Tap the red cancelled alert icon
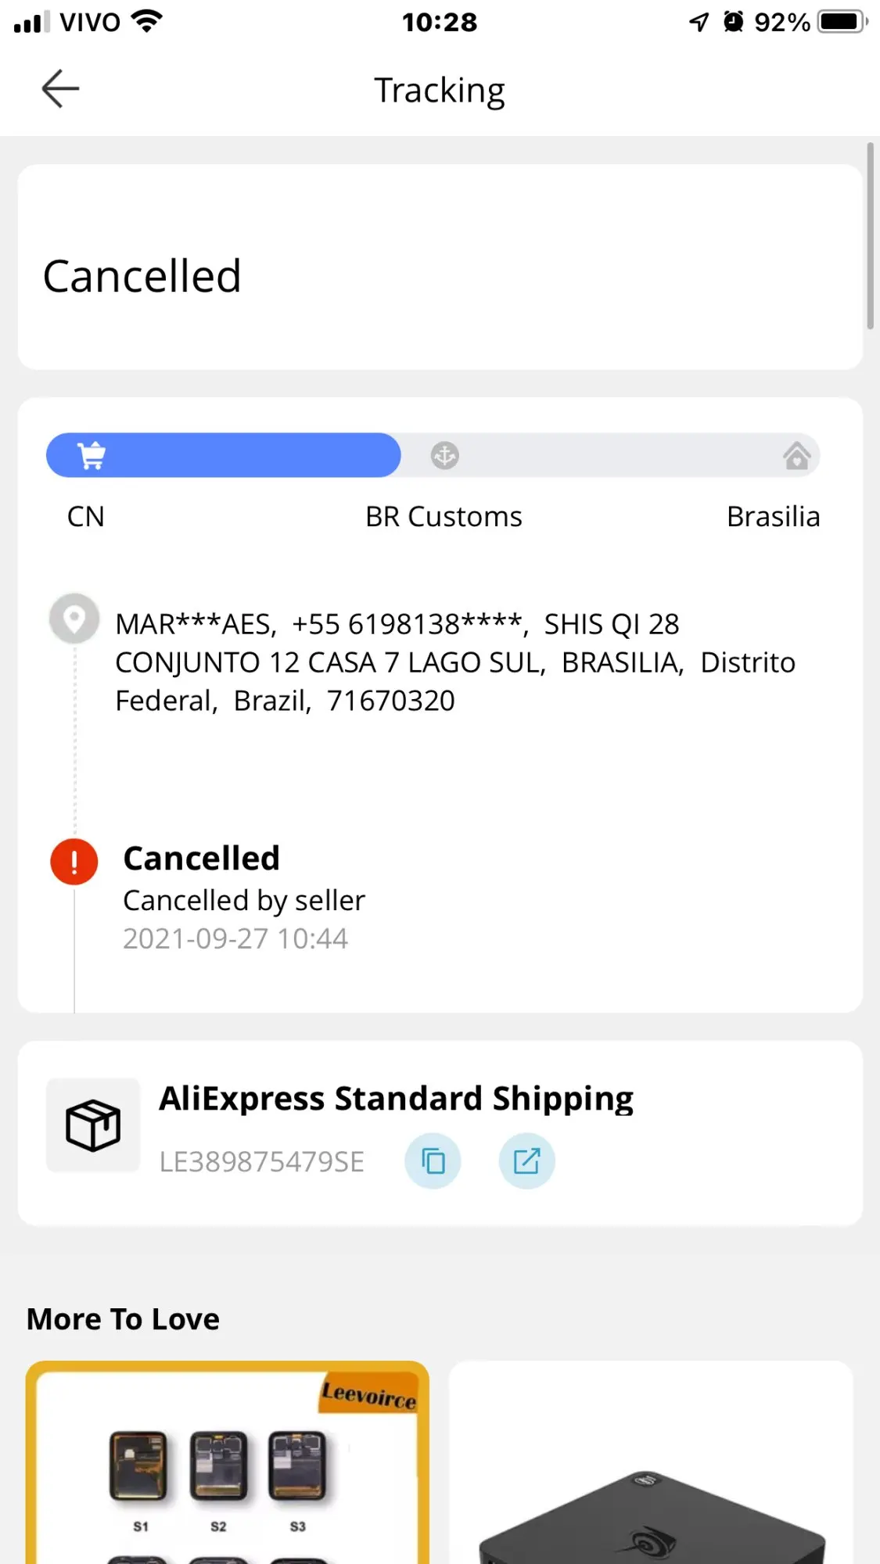Viewport: 880px width, 1564px height. (x=74, y=862)
